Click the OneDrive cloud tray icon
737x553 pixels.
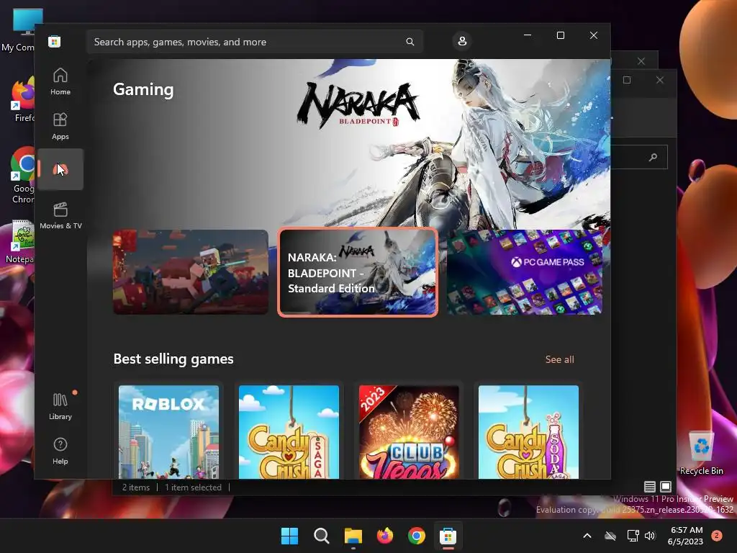610,536
